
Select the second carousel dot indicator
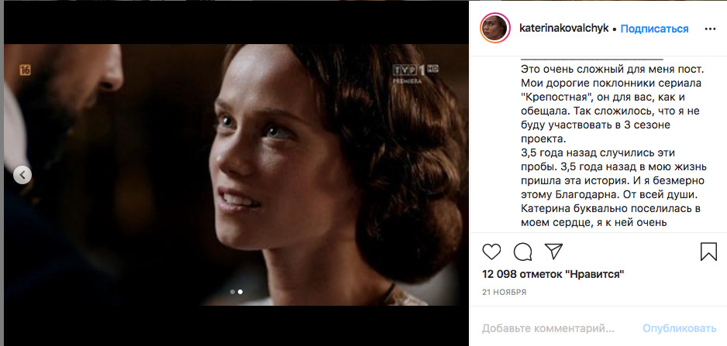coord(240,292)
